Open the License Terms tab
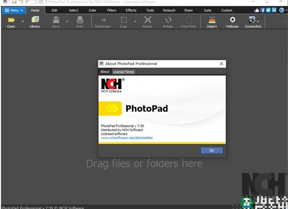Screen dimensions: 288x209 click(123, 72)
